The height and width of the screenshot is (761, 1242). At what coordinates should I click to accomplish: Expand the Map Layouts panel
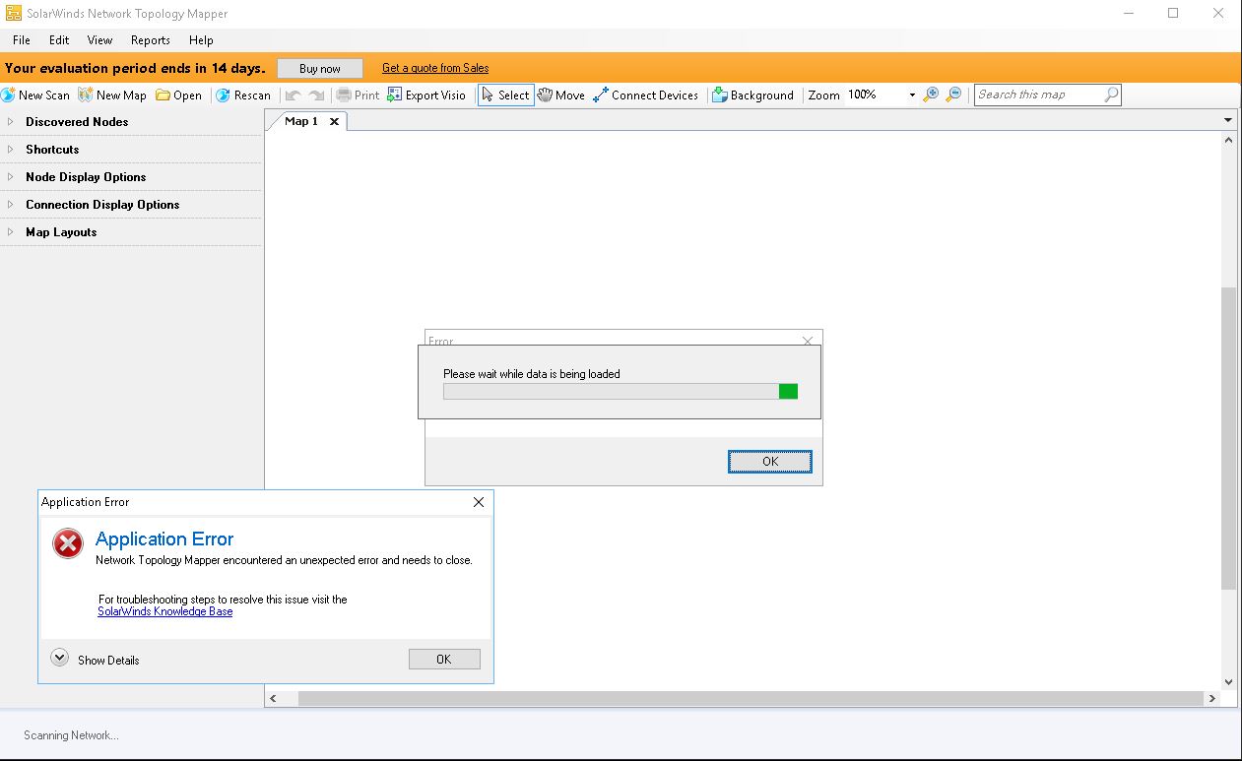(11, 232)
